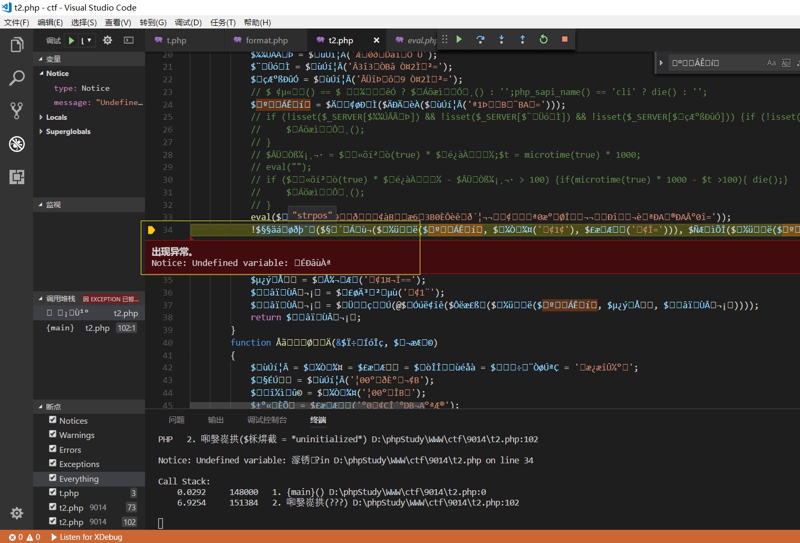This screenshot has height=543, width=800.
Task: Grab the debug toolbar drag handle
Action: point(445,39)
